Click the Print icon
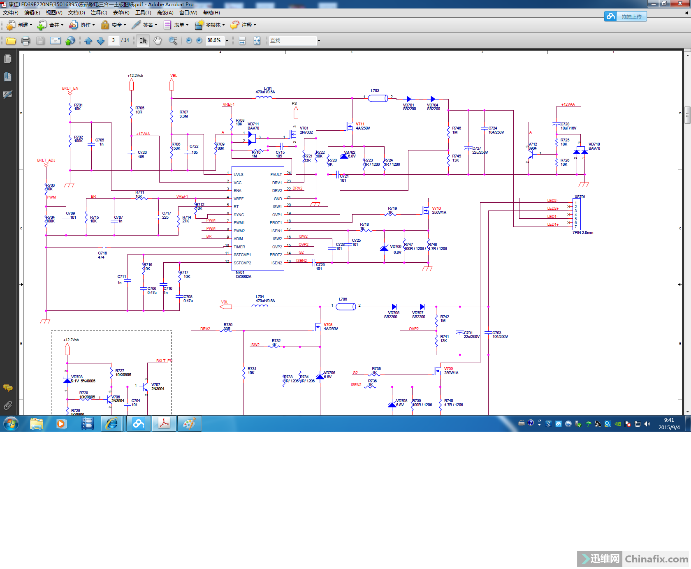 tap(26, 41)
